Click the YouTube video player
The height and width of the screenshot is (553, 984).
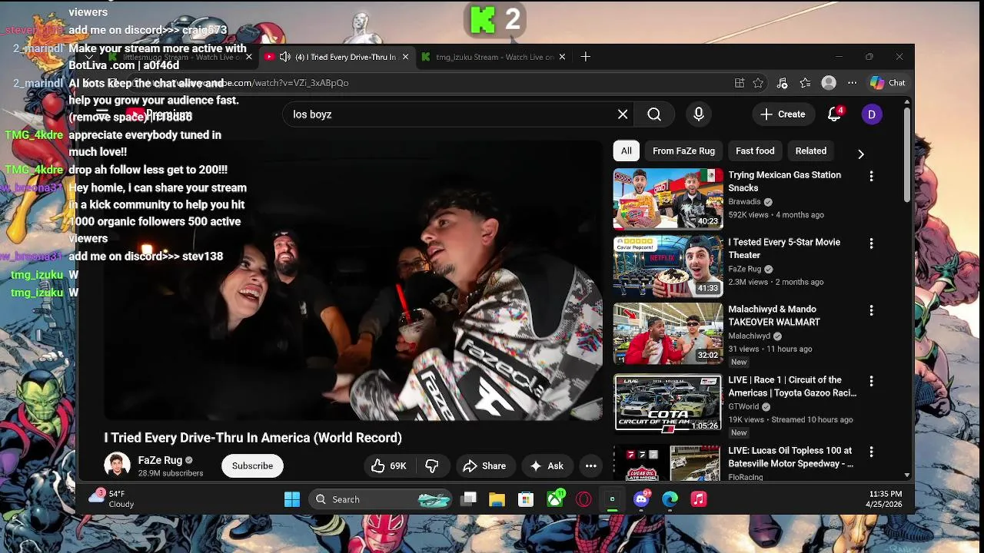(x=354, y=280)
